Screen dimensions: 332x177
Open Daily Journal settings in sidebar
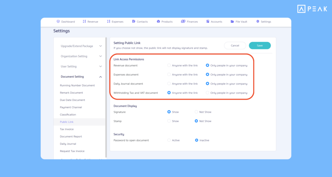coord(68,144)
